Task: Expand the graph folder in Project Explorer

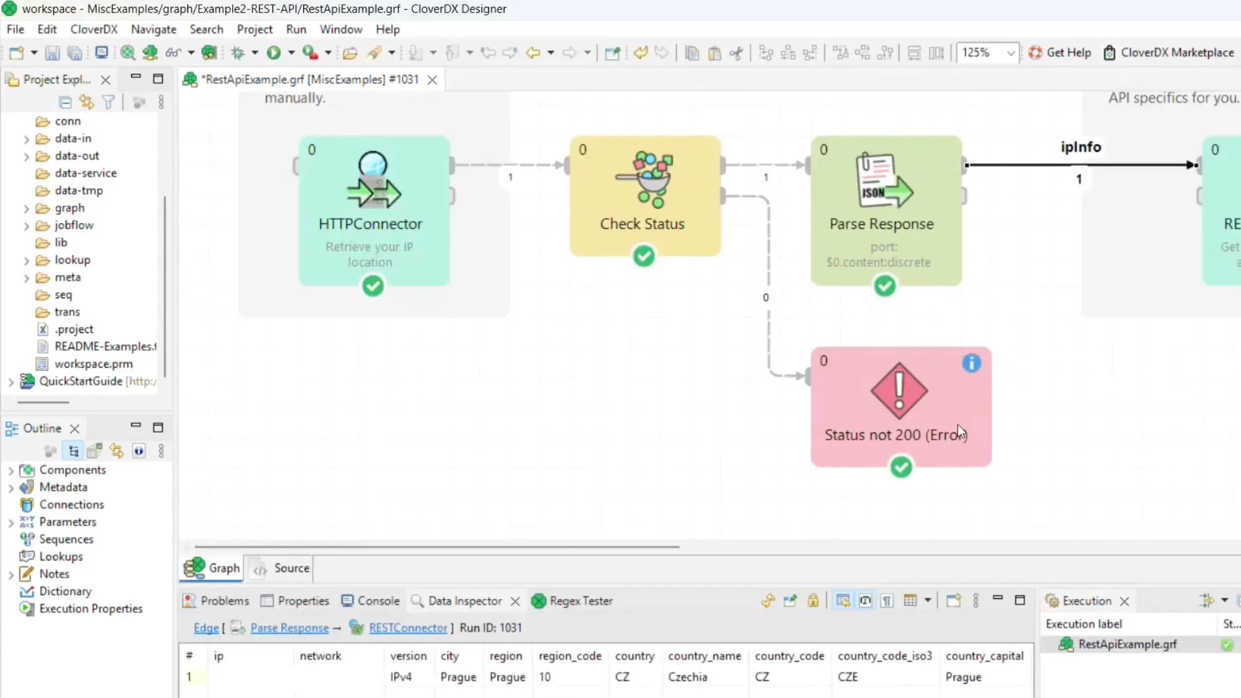Action: pyautogui.click(x=27, y=209)
